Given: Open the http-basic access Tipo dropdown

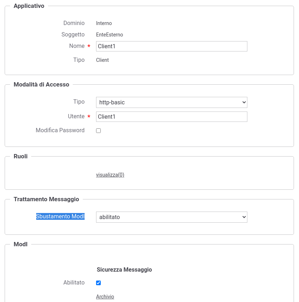Looking at the screenshot, I should coord(171,103).
